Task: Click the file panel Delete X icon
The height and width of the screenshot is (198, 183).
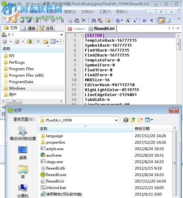Action: click(38, 41)
